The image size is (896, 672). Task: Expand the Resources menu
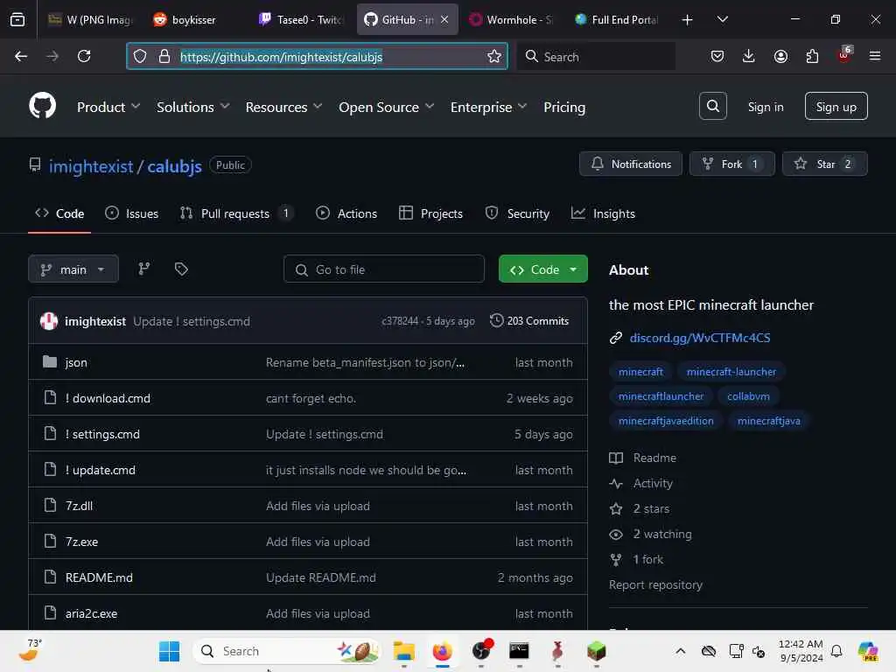(x=284, y=107)
